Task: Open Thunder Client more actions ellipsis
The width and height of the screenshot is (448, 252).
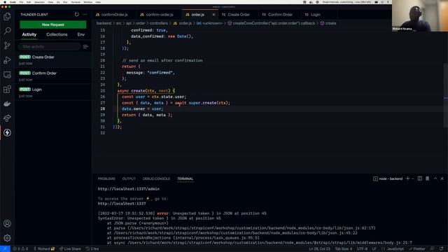Action: [85, 14]
